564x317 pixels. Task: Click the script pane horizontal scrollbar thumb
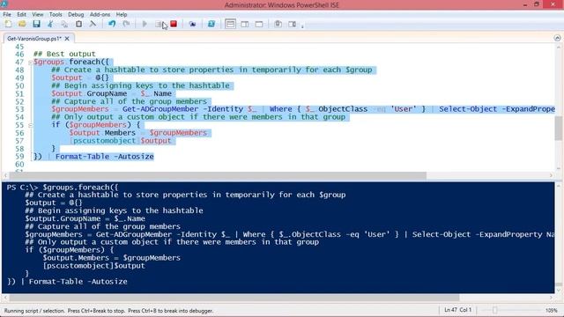[x=218, y=176]
